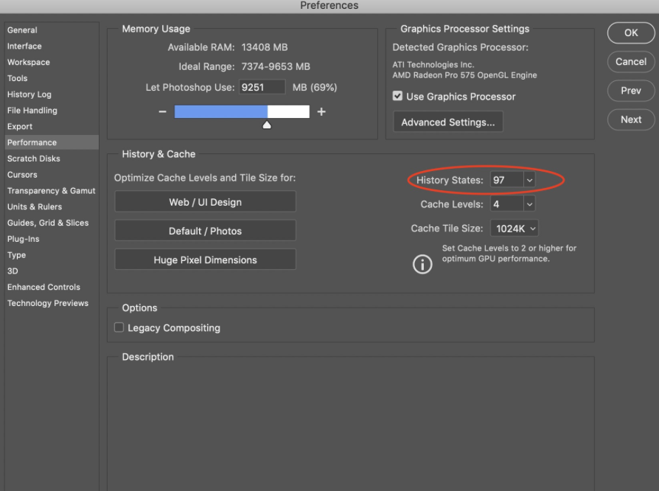Edit the Let Photoshop Use value field

pyautogui.click(x=262, y=87)
